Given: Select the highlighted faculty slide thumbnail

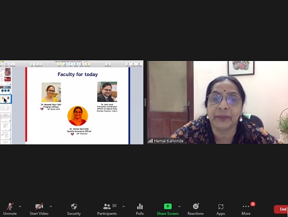Looking at the screenshot, I should pyautogui.click(x=6, y=99).
